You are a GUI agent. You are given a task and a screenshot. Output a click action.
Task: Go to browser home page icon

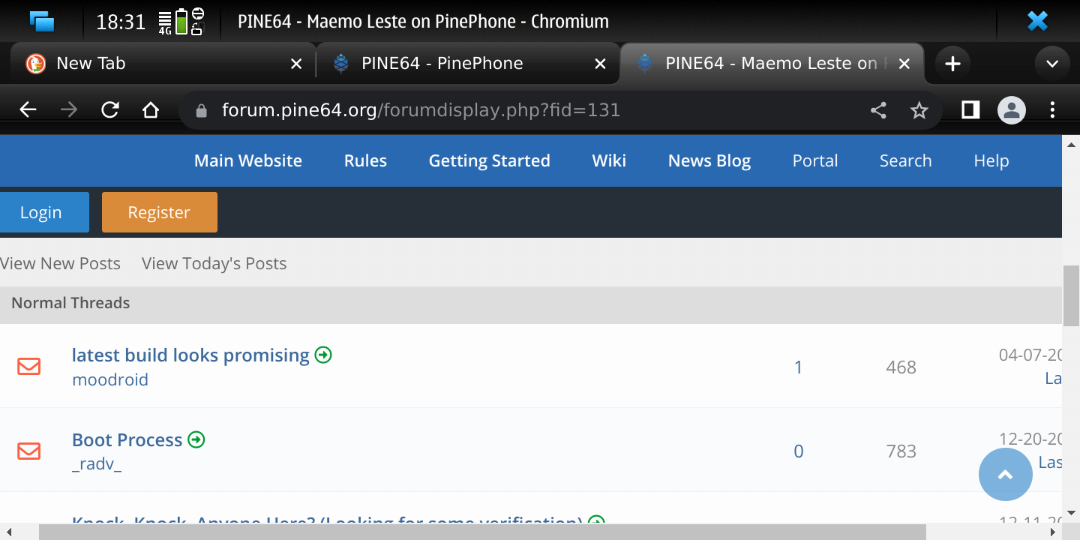[151, 111]
